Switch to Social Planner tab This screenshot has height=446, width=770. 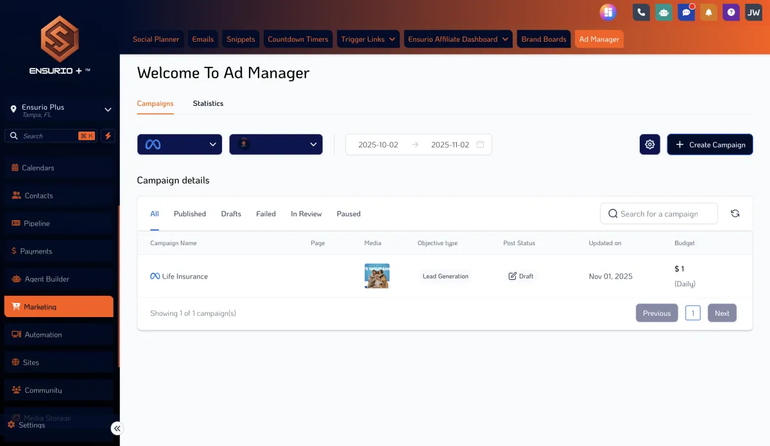[156, 39]
